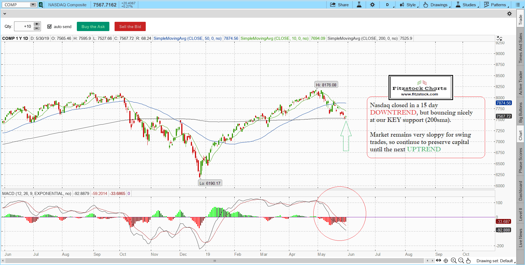525x265 pixels.
Task: Increase quantity with the plus stepper
Action: pos(37,24)
